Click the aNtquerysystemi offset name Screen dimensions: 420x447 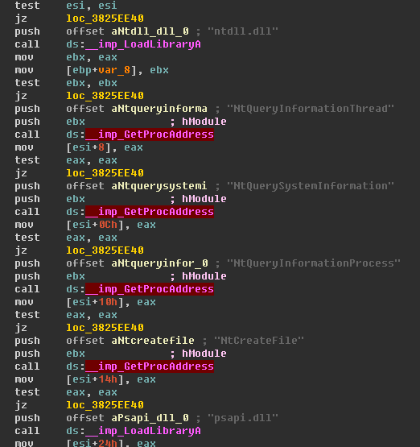tap(159, 186)
